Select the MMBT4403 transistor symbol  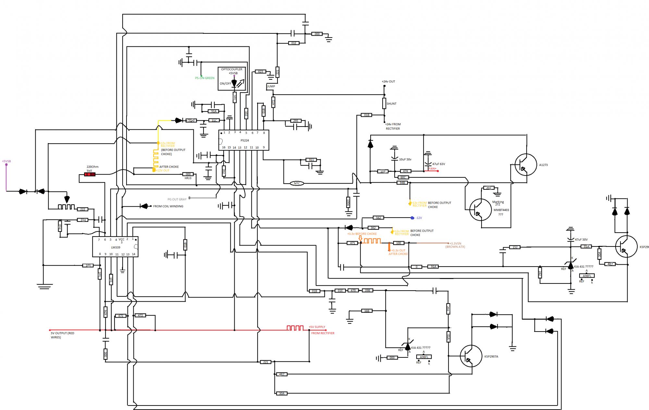[x=480, y=210]
